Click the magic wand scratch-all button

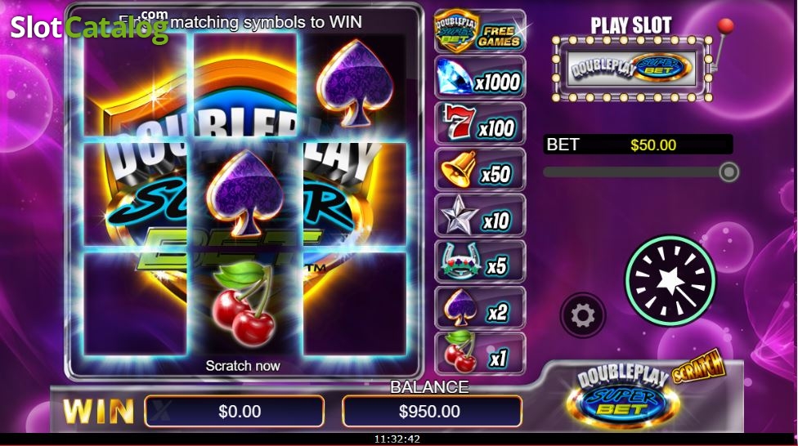pyautogui.click(x=670, y=279)
